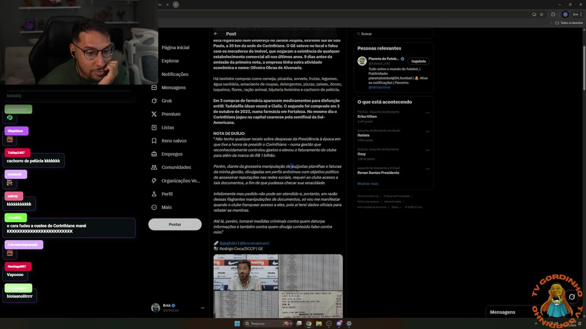Open the Mensagens sidebar label

174,87
